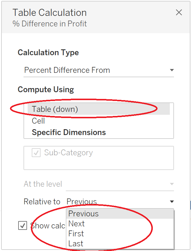Close the Table Calculation dialog
The width and height of the screenshot is (191, 251).
point(179,12)
